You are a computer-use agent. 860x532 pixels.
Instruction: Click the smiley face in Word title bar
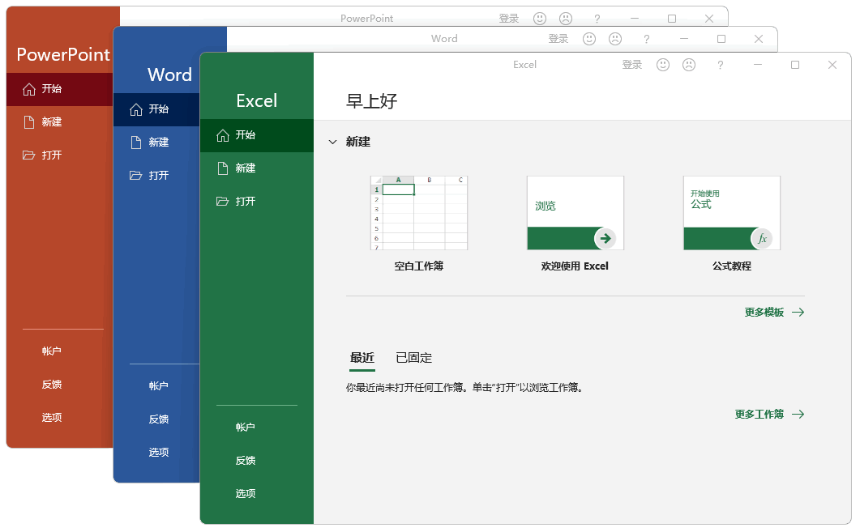(589, 39)
